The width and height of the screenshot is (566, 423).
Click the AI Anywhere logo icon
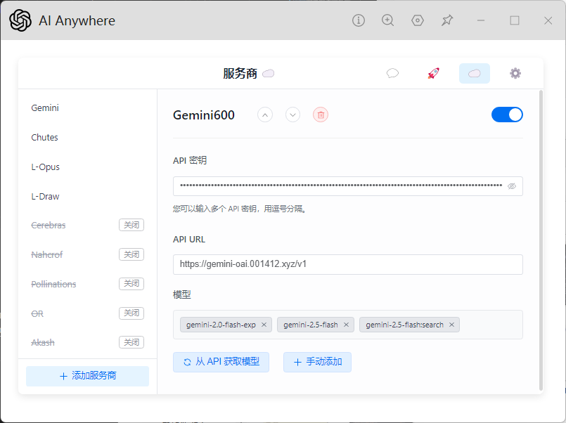[x=20, y=20]
